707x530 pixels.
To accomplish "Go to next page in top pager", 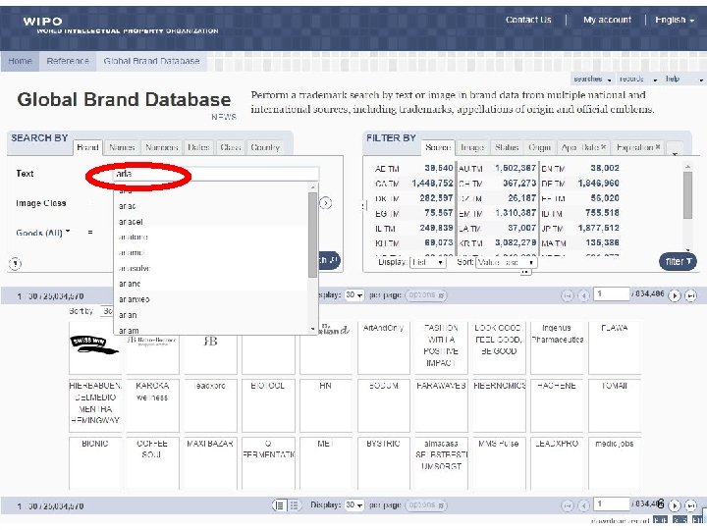I will [675, 295].
